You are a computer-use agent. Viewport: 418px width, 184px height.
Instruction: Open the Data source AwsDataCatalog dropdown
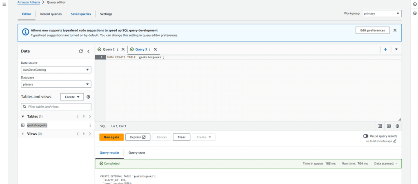[x=56, y=70]
